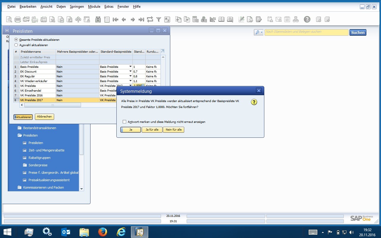The width and height of the screenshot is (381, 238).
Task: Open the Module menu
Action: (94, 7)
